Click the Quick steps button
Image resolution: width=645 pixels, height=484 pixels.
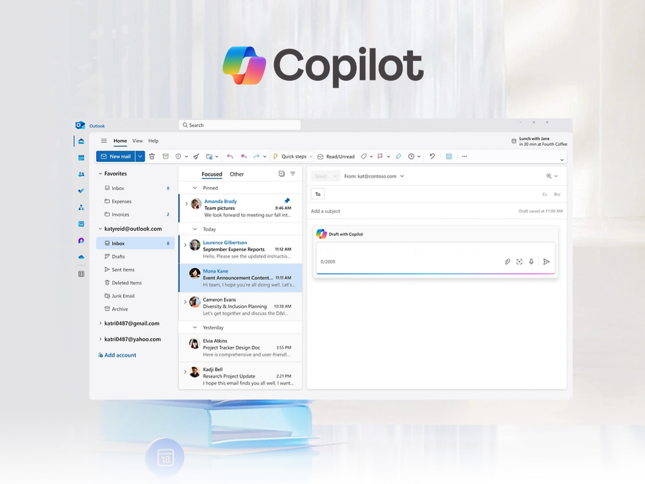289,156
